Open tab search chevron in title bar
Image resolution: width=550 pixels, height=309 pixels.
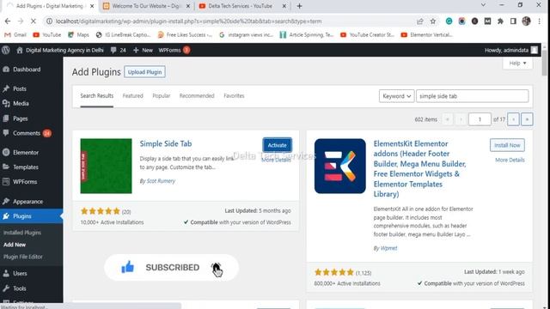click(483, 5)
